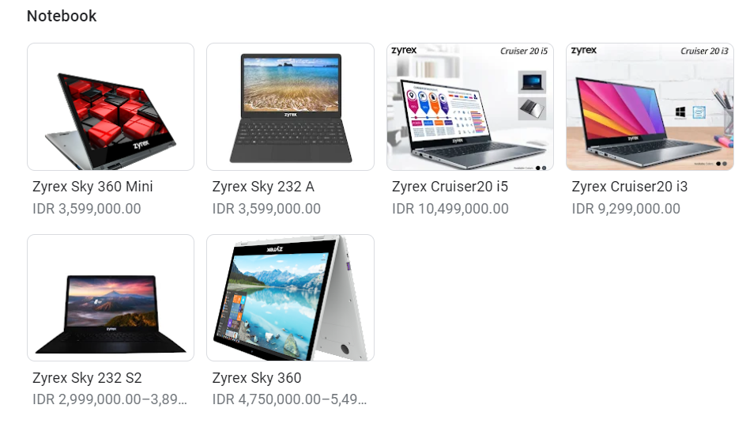Click the Sky 360 Mini IDR 3,599,000.00 price
The width and height of the screenshot is (746, 435).
tap(87, 209)
